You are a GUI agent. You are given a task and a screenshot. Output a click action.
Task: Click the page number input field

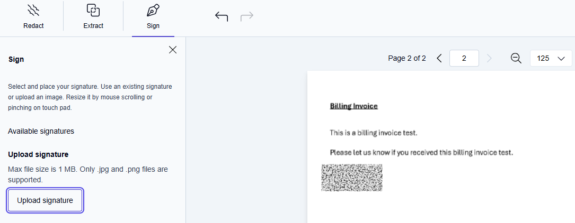point(464,58)
